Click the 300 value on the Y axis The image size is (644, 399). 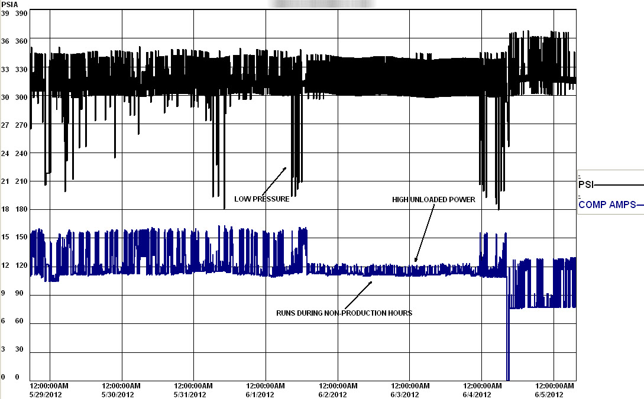pos(21,98)
